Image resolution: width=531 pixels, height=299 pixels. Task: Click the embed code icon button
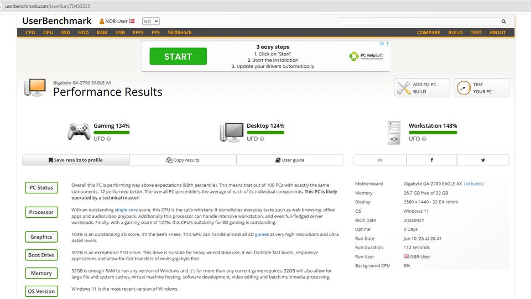pos(380,160)
